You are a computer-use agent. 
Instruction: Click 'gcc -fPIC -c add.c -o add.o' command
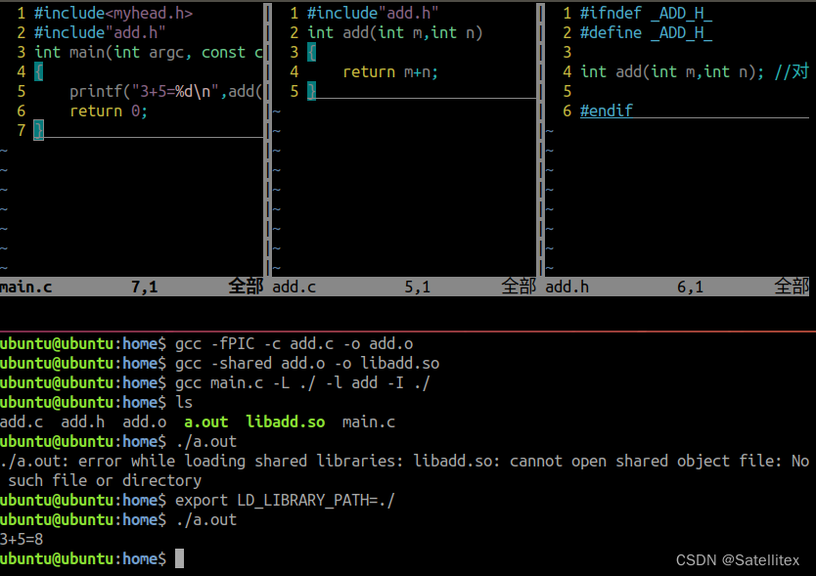click(x=295, y=344)
